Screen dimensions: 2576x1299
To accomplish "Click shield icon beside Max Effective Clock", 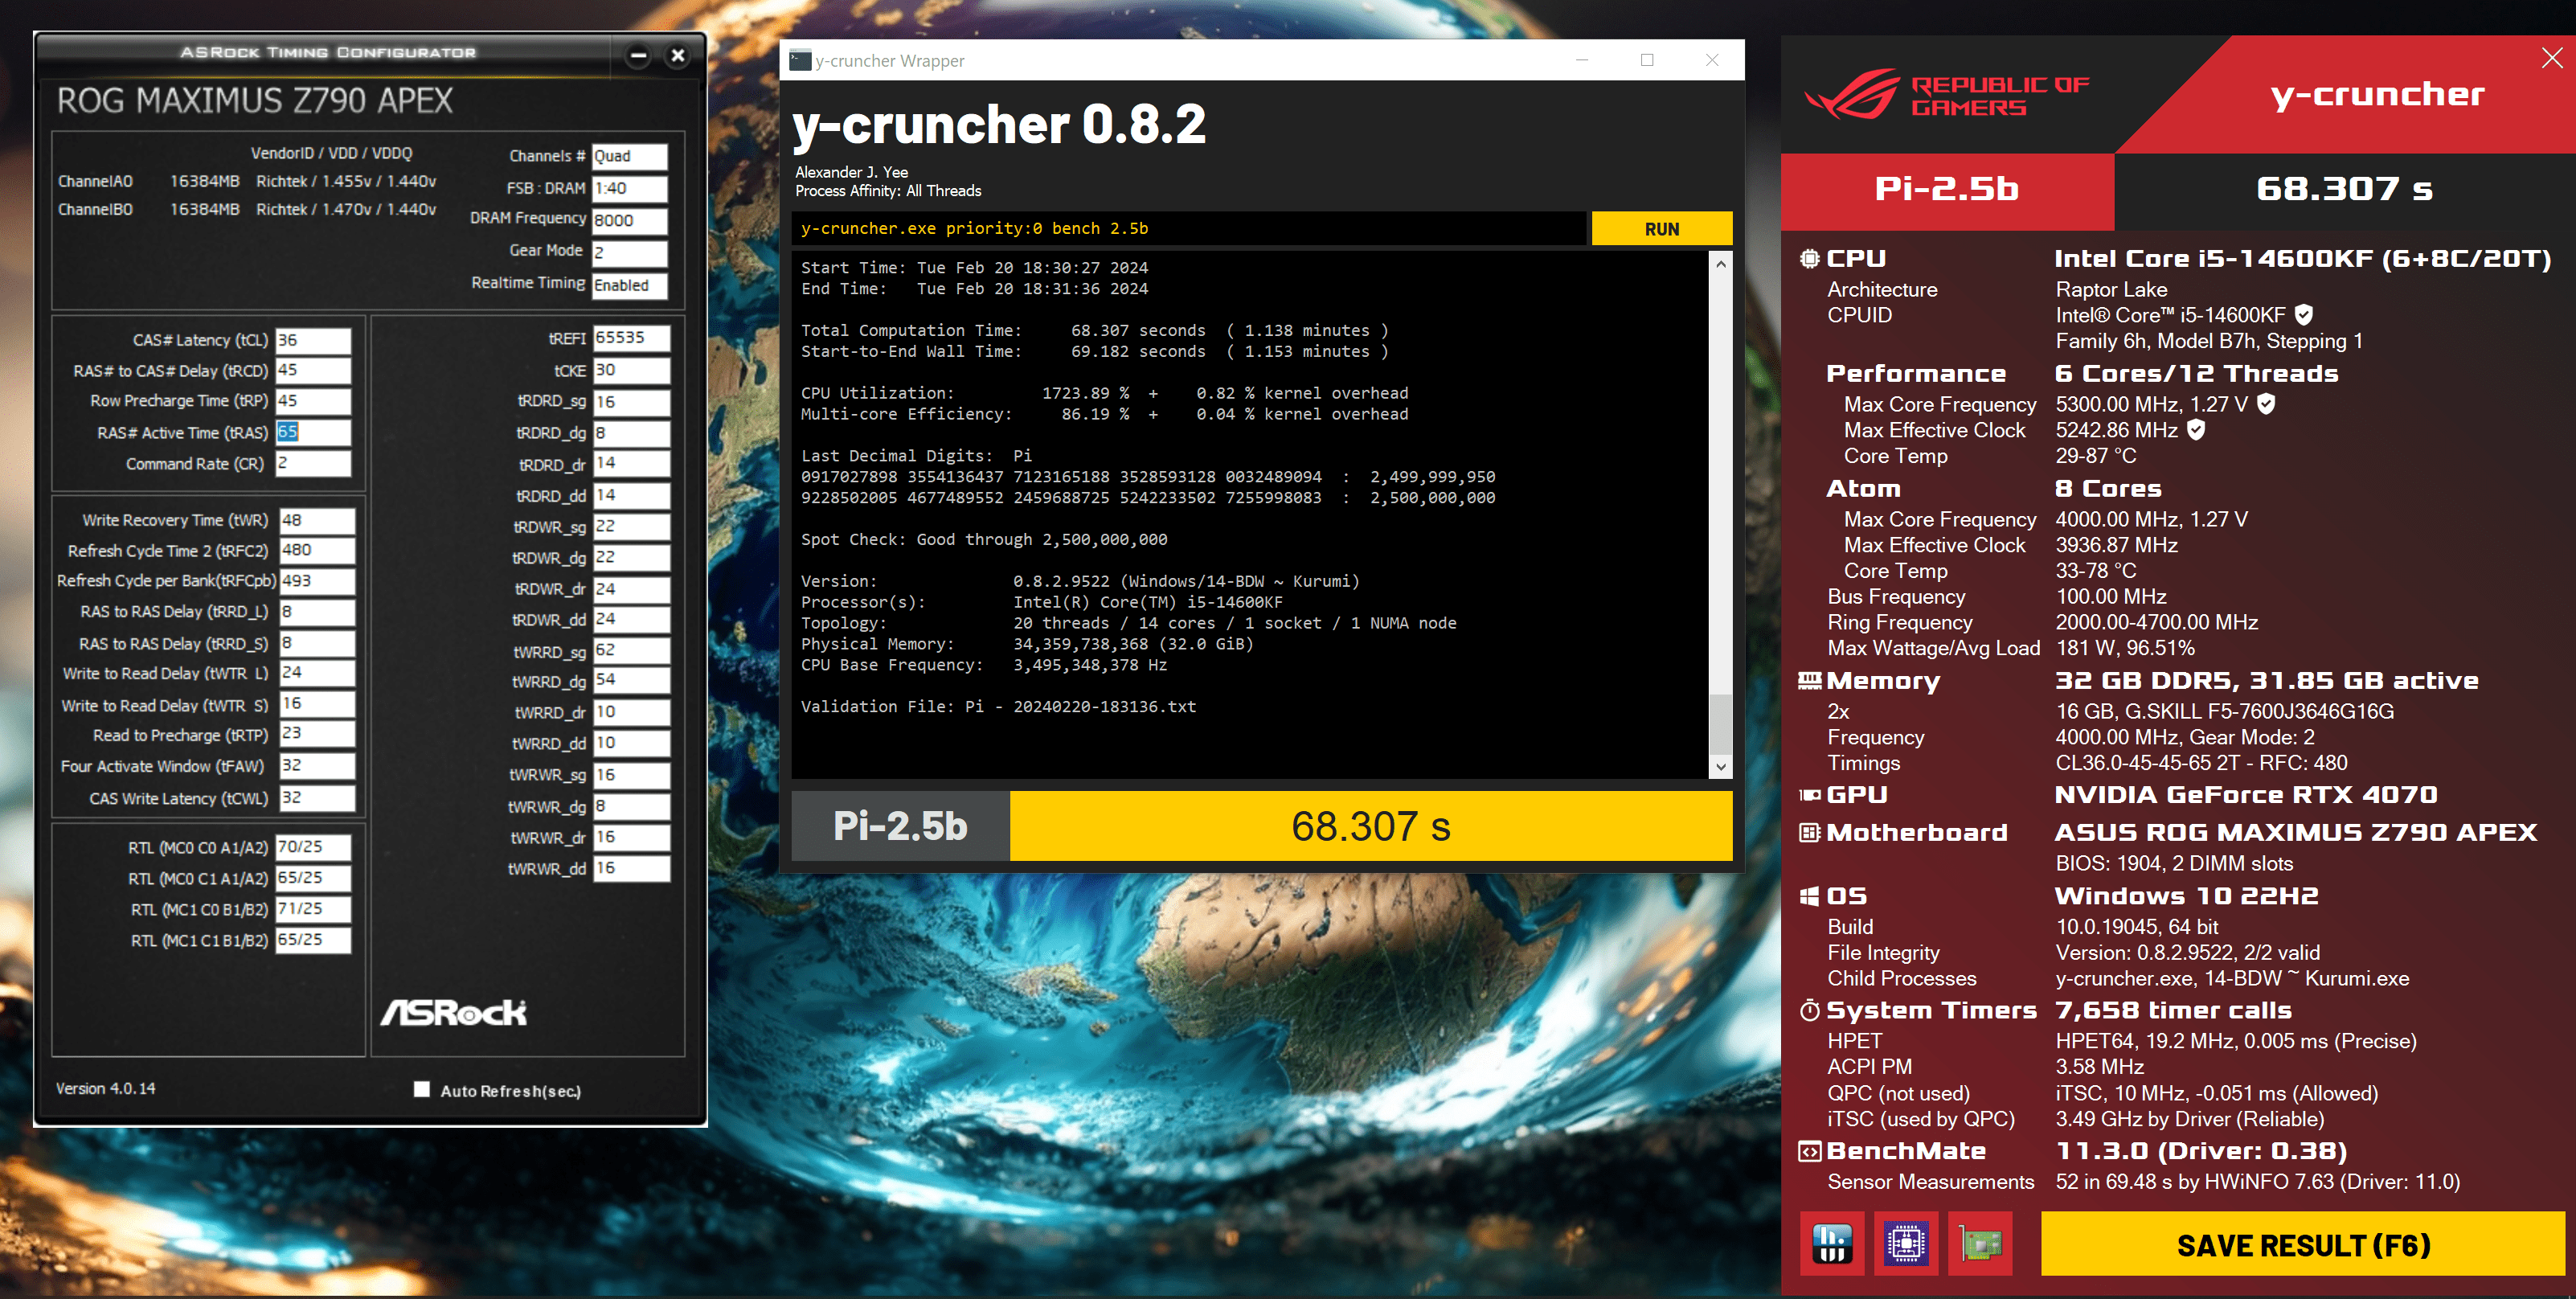I will pos(2196,430).
